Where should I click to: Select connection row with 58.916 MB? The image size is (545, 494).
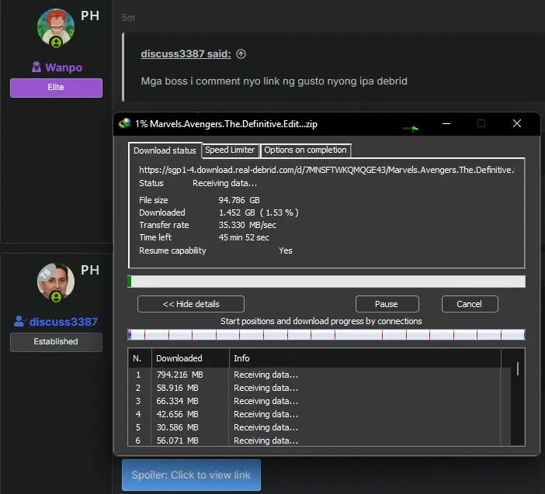[319, 388]
